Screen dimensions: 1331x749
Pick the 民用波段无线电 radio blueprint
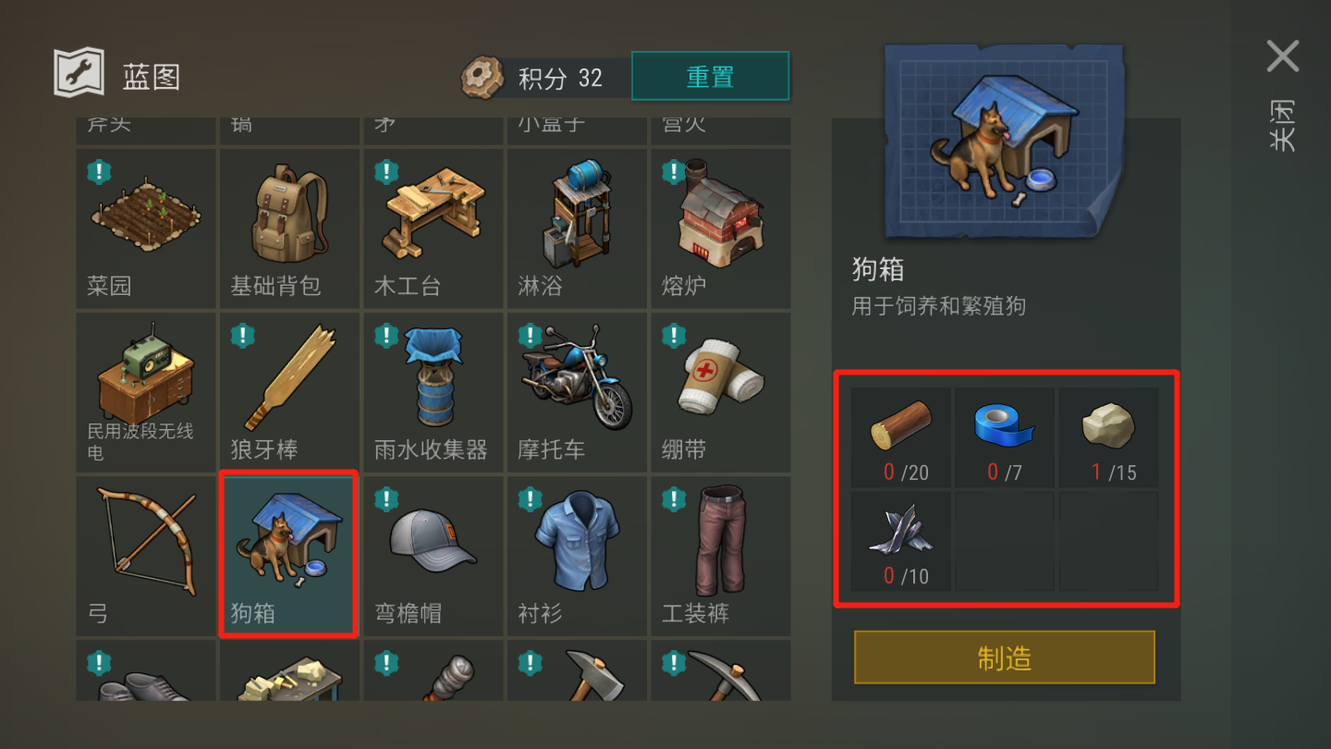pos(146,392)
